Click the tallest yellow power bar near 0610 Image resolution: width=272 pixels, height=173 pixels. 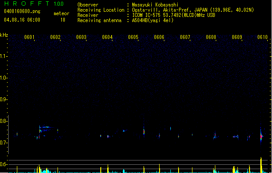coord(261,165)
